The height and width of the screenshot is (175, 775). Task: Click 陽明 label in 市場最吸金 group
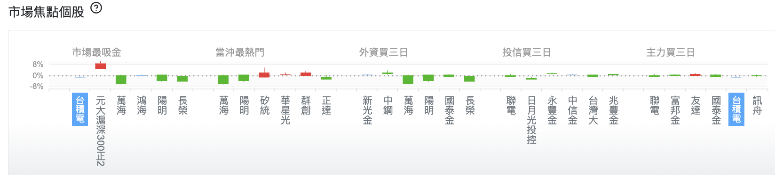pos(162,105)
